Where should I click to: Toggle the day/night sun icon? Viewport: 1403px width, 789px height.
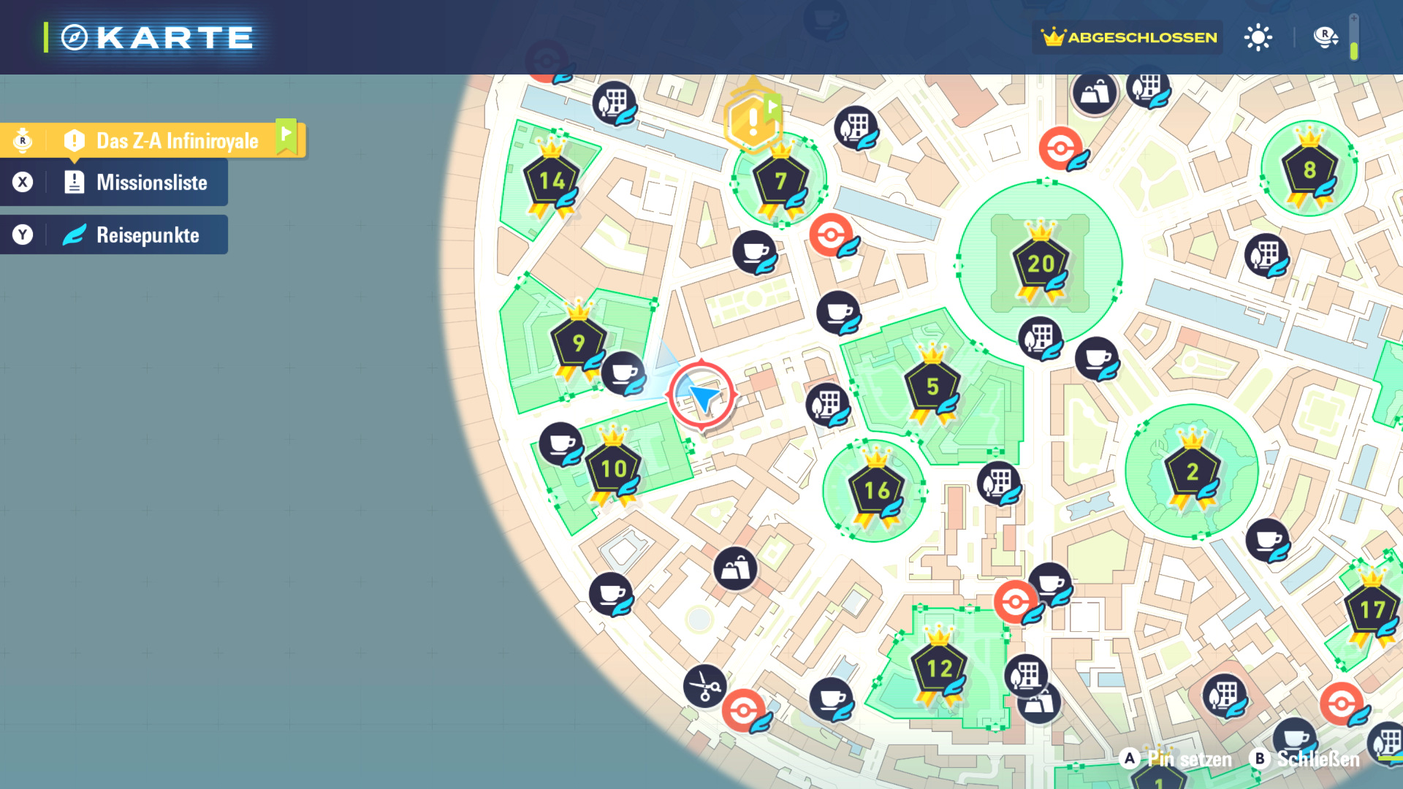1258,37
